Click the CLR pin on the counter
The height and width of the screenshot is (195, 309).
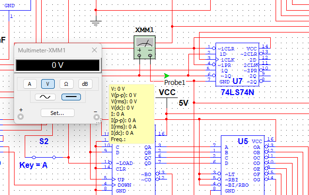(121, 169)
